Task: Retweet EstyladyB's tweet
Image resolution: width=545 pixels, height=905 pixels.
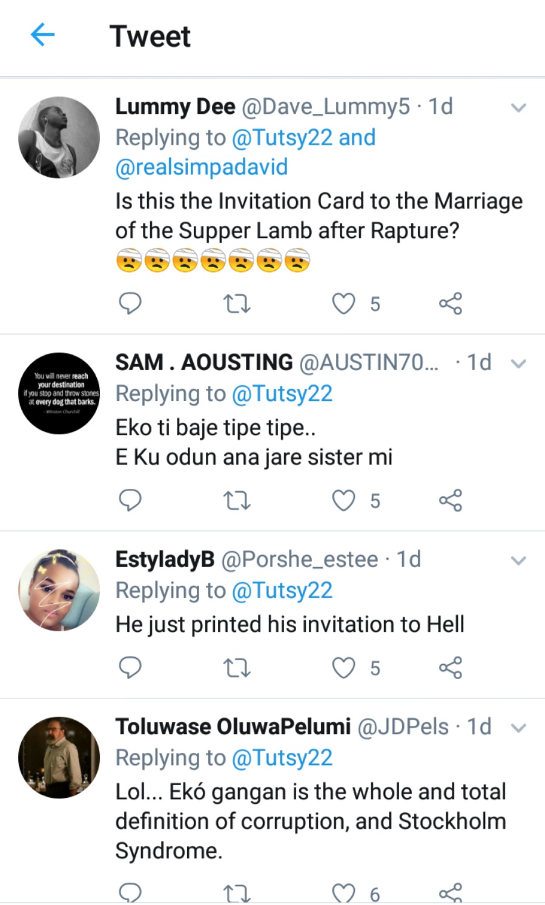Action: [x=237, y=668]
